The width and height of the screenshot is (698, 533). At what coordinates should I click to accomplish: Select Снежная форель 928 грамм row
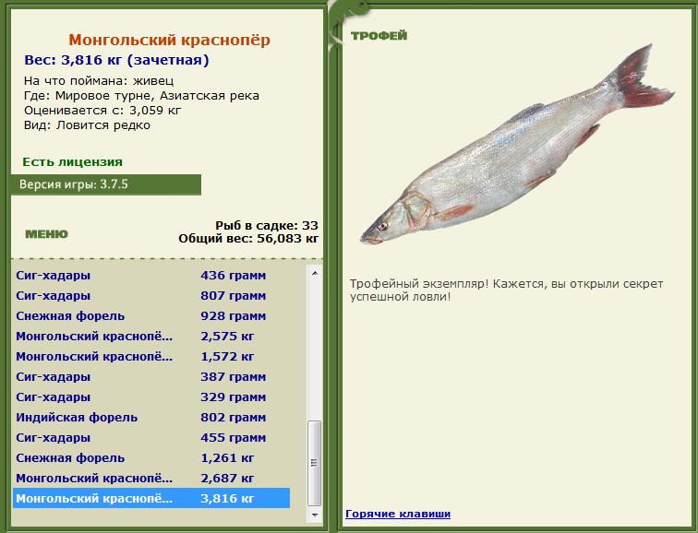tap(151, 316)
